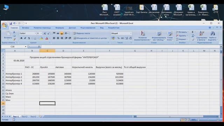
Task: Click the Select All corner button
Action: pos(3,51)
